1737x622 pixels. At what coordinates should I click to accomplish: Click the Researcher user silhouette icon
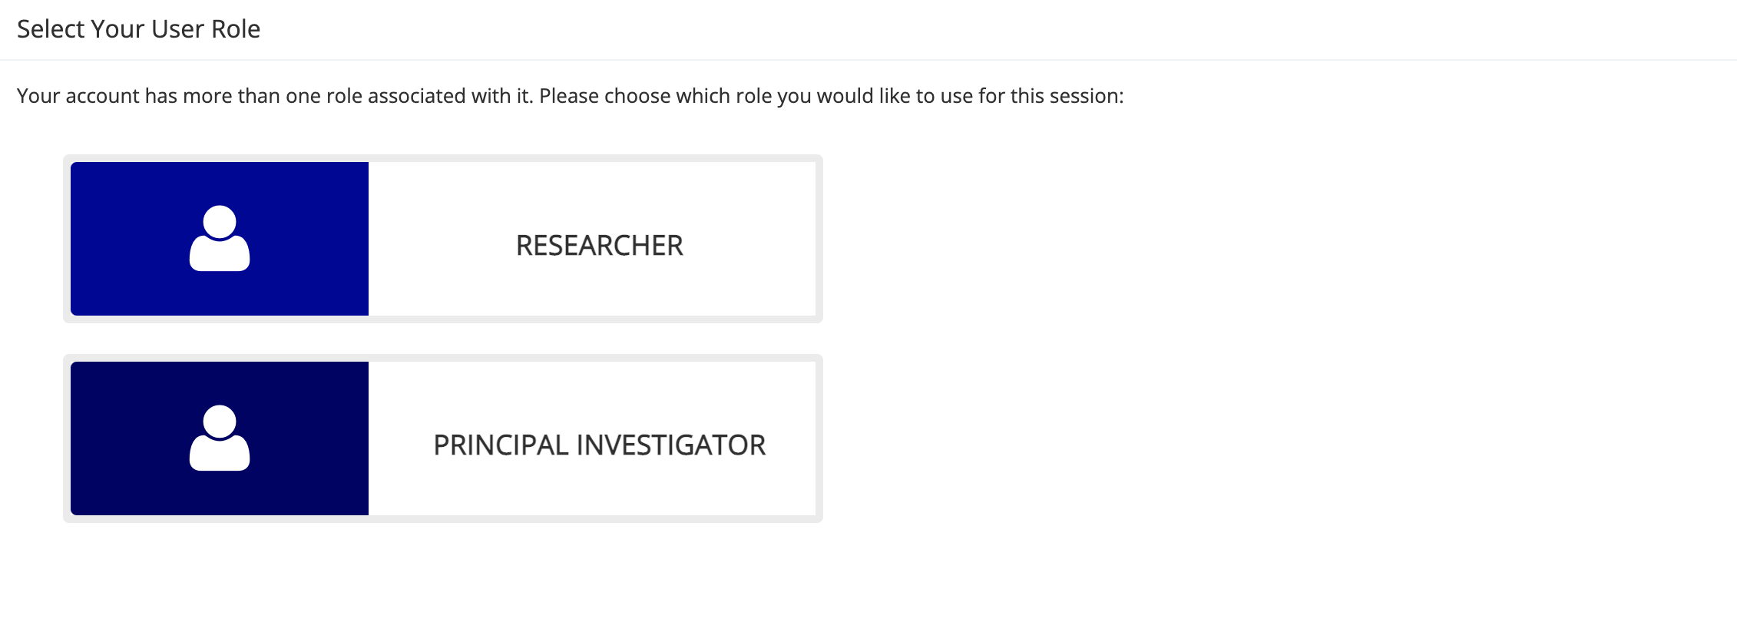220,238
